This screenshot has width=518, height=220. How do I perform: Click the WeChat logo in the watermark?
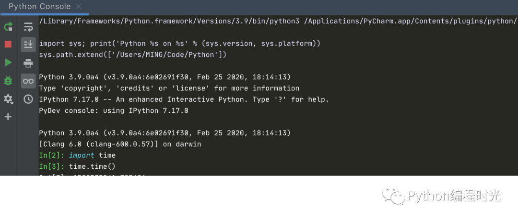click(393, 195)
